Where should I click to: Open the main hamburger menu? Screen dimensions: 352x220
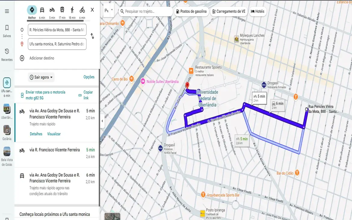[6, 11]
